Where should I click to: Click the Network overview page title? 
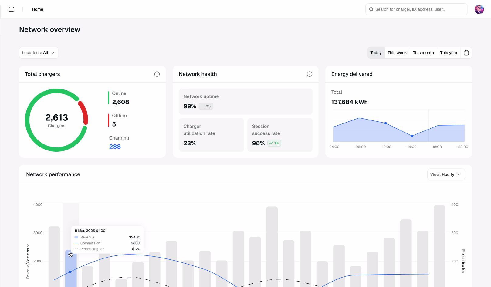[50, 29]
